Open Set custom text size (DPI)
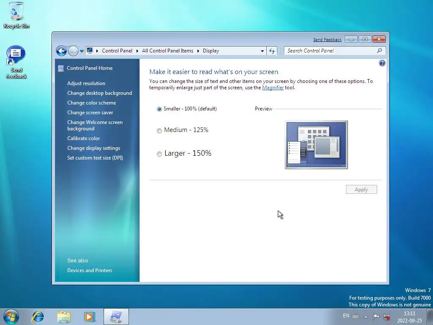The image size is (433, 325). coord(95,158)
